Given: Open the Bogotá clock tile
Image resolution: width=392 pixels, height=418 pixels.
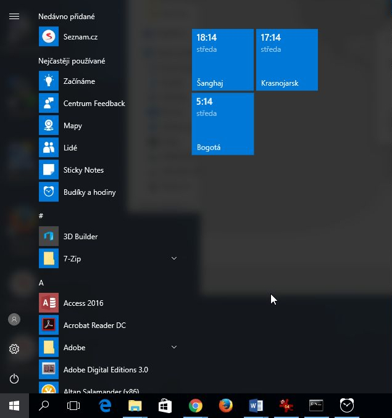Looking at the screenshot, I should 223,124.
